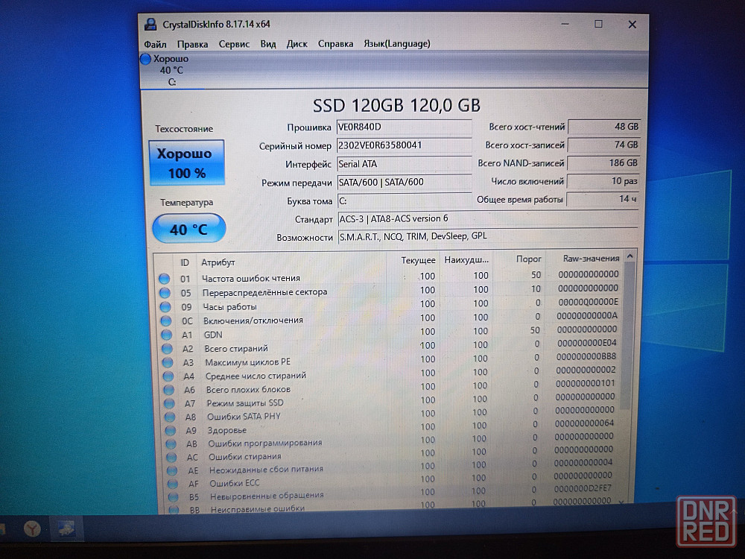Select the Перераспределённые сектора attribute text
The image size is (745, 559).
264,292
